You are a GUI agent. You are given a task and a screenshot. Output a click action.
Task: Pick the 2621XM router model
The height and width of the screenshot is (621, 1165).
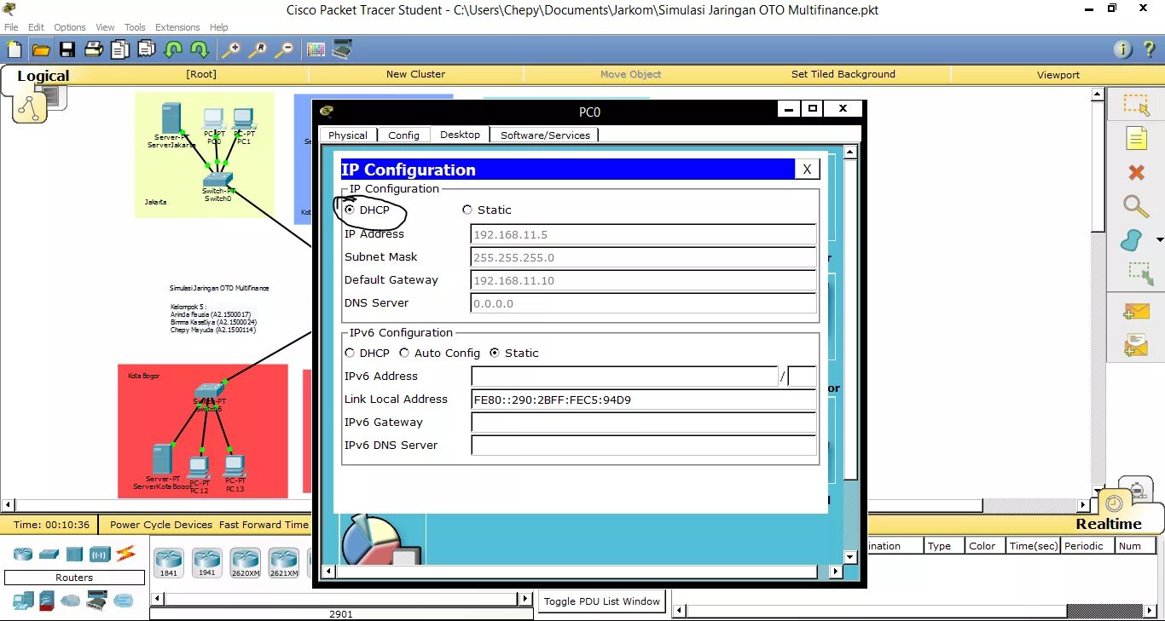pos(284,564)
